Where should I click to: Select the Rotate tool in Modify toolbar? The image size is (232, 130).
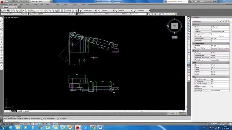[189, 34]
